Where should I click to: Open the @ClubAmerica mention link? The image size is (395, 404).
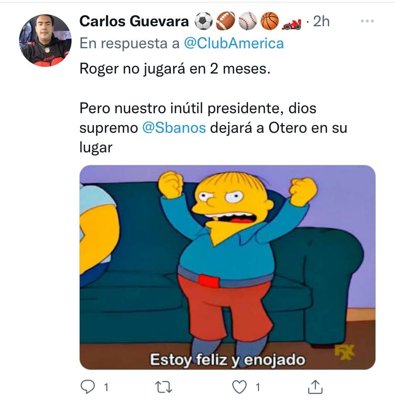point(234,43)
